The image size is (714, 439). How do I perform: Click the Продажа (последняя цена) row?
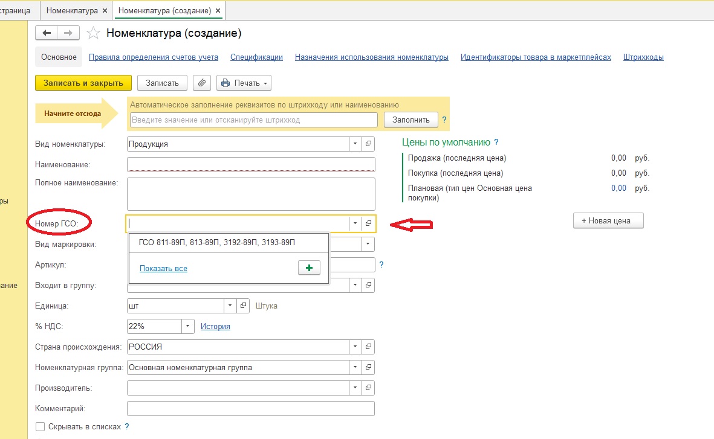[x=528, y=158]
